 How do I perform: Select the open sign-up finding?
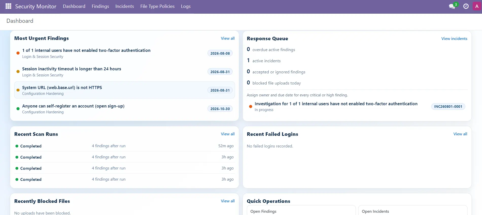tap(124, 109)
